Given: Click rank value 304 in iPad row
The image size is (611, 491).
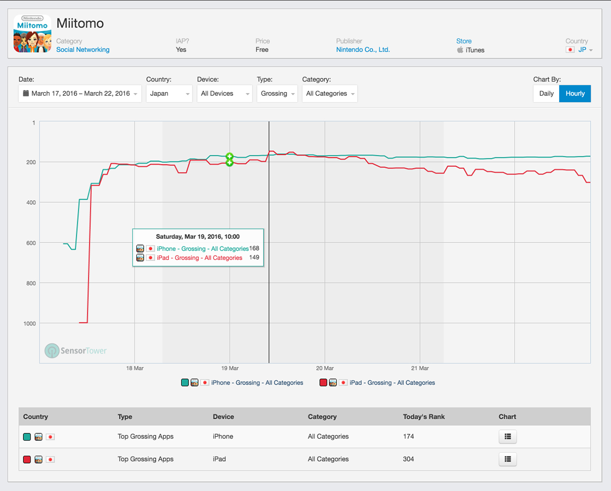Looking at the screenshot, I should (408, 459).
